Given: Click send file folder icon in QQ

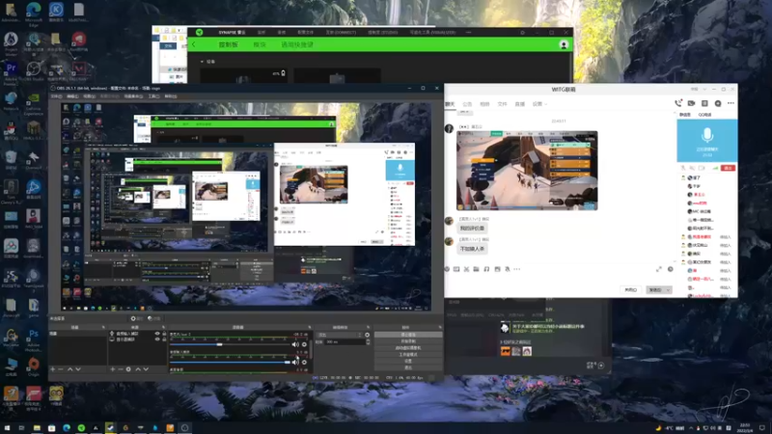Looking at the screenshot, I should click(x=476, y=269).
